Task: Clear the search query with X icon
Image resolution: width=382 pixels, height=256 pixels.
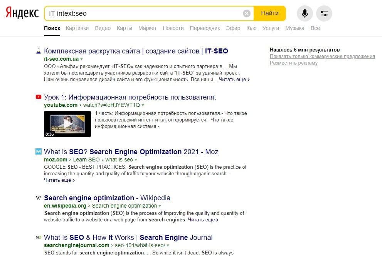Action: click(247, 13)
